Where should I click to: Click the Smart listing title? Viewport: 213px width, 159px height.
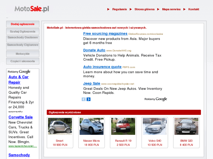pyautogui.click(x=59, y=141)
